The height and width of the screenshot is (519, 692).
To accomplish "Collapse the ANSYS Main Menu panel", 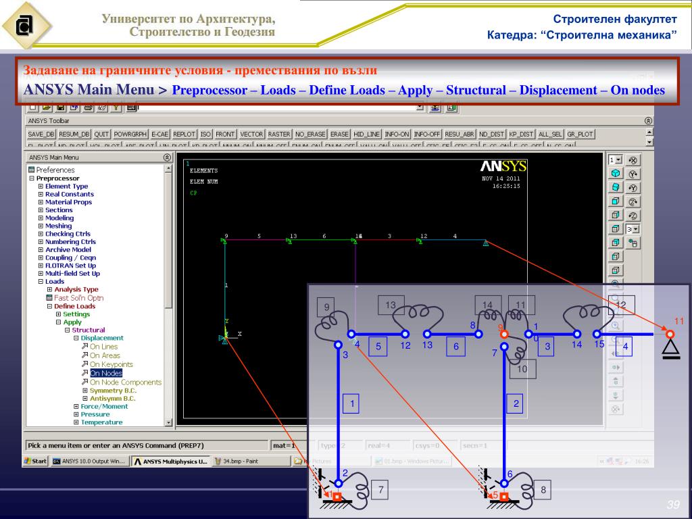I will [x=167, y=157].
